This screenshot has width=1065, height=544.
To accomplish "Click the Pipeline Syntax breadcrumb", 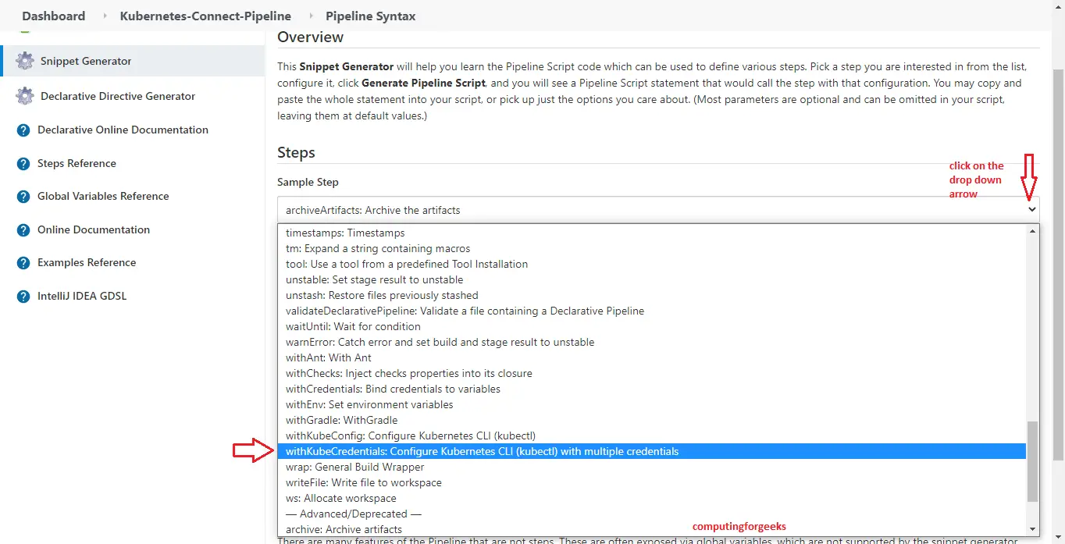I will pyautogui.click(x=370, y=16).
